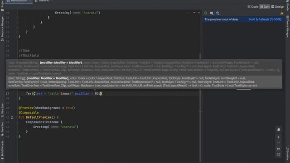Click line number 37 in the gutter
The width and height of the screenshot is (290, 163).
[7, 94]
